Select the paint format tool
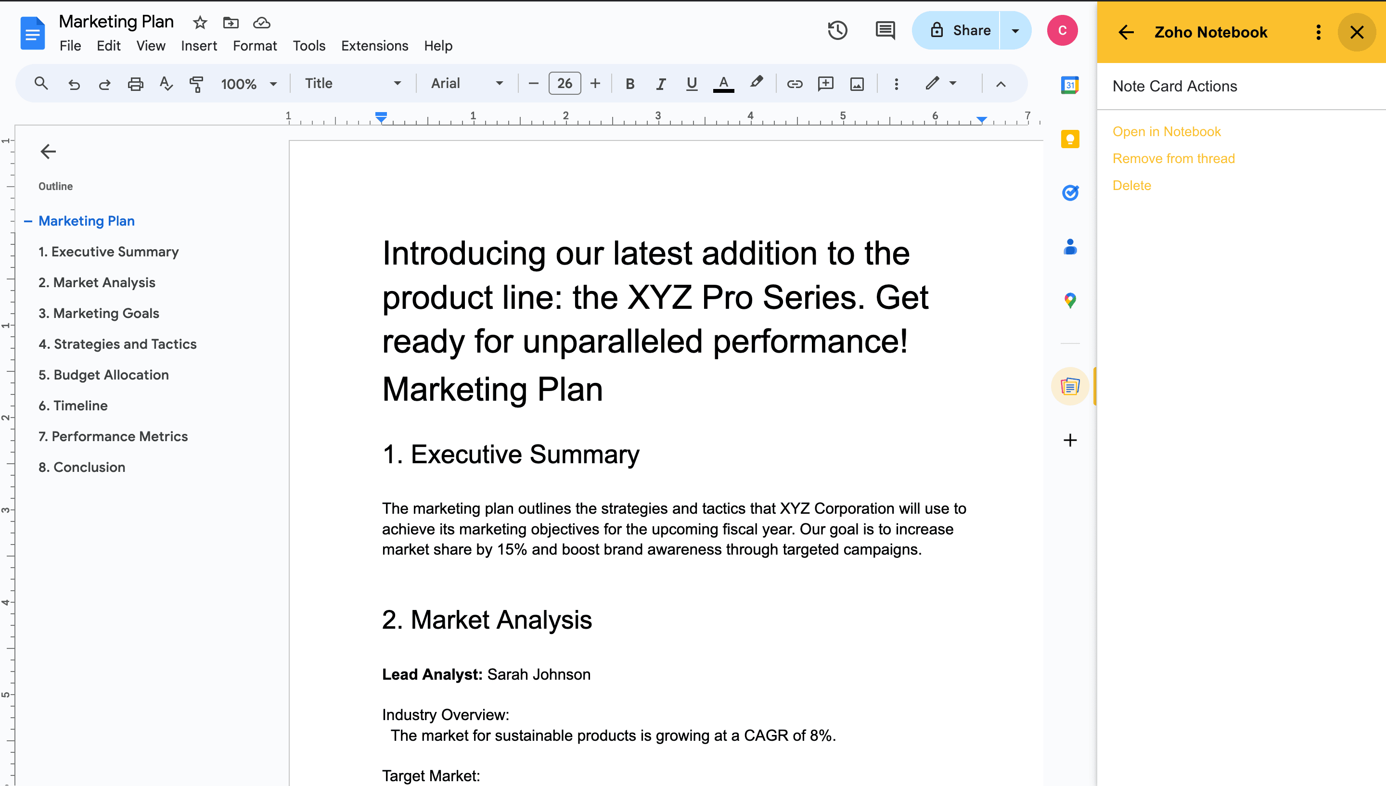Image resolution: width=1386 pixels, height=786 pixels. click(x=196, y=84)
